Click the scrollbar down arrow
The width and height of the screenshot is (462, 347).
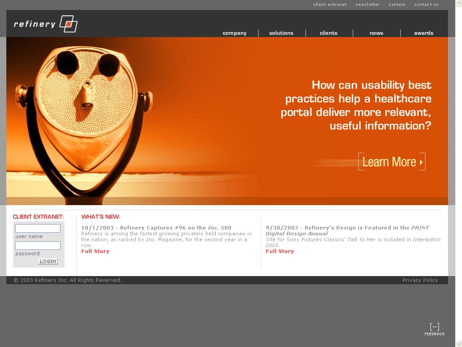[458, 343]
